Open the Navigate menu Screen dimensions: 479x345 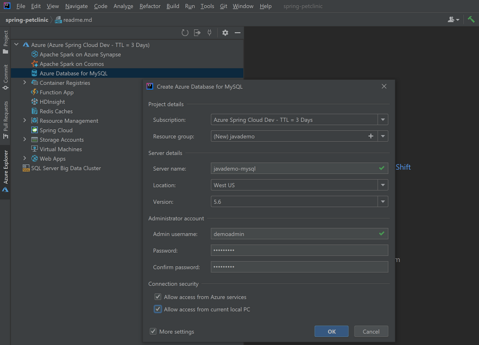[76, 6]
